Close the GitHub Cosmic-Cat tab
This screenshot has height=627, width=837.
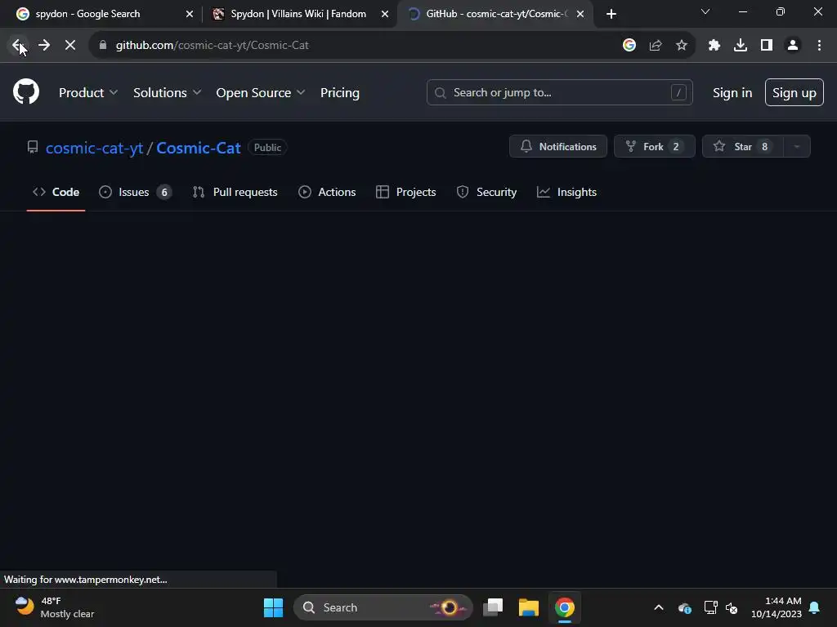pyautogui.click(x=580, y=14)
